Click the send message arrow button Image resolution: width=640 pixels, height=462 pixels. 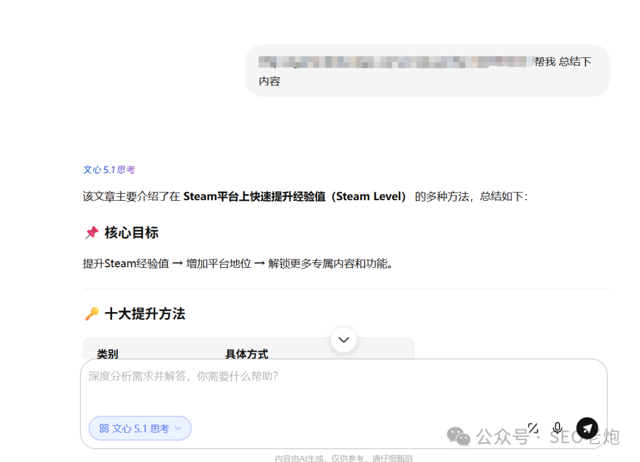coord(587,428)
